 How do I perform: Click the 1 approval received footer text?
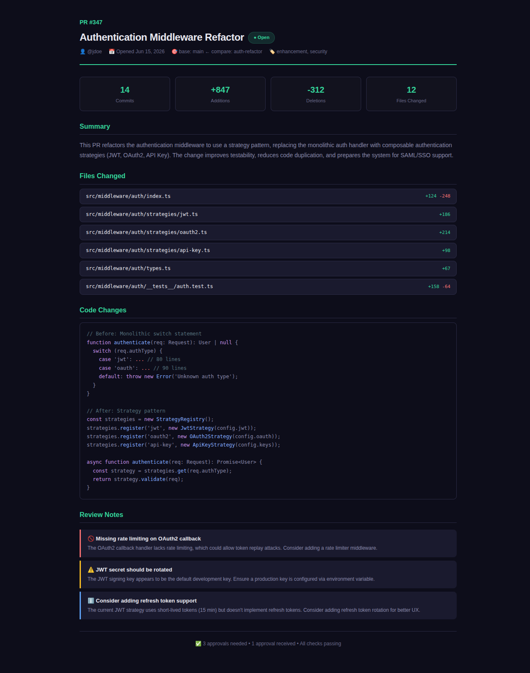pyautogui.click(x=274, y=644)
